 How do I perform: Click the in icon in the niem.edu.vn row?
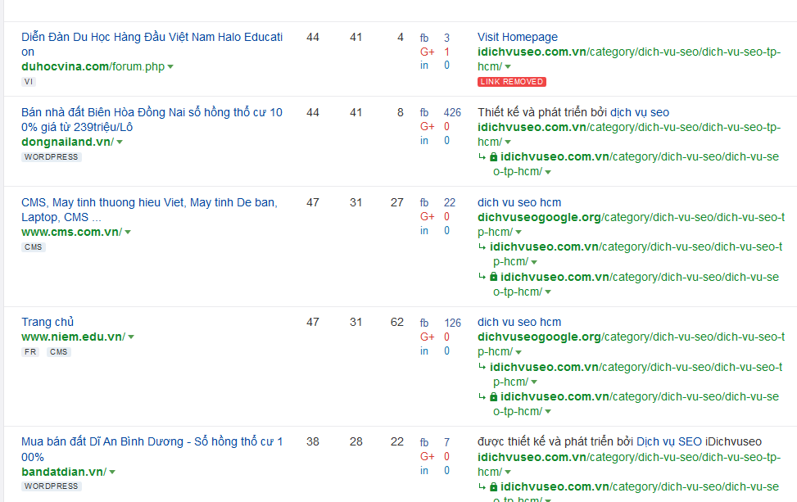[424, 350]
